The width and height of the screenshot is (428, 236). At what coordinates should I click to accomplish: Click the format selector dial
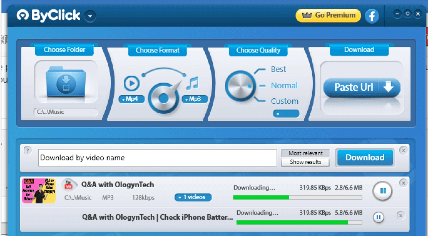[x=164, y=98]
